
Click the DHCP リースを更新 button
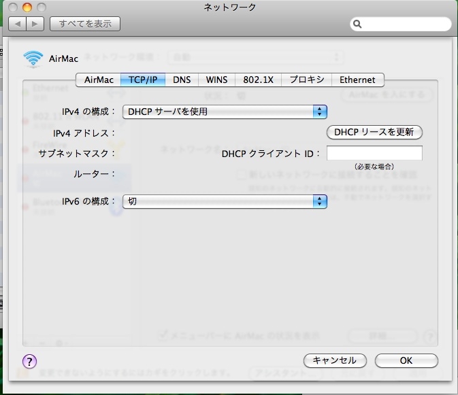tap(374, 132)
